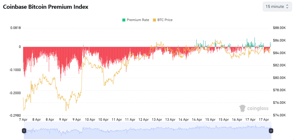
Task: Click the Coinbase Bitcoin Premium Index title
Action: tap(45, 7)
